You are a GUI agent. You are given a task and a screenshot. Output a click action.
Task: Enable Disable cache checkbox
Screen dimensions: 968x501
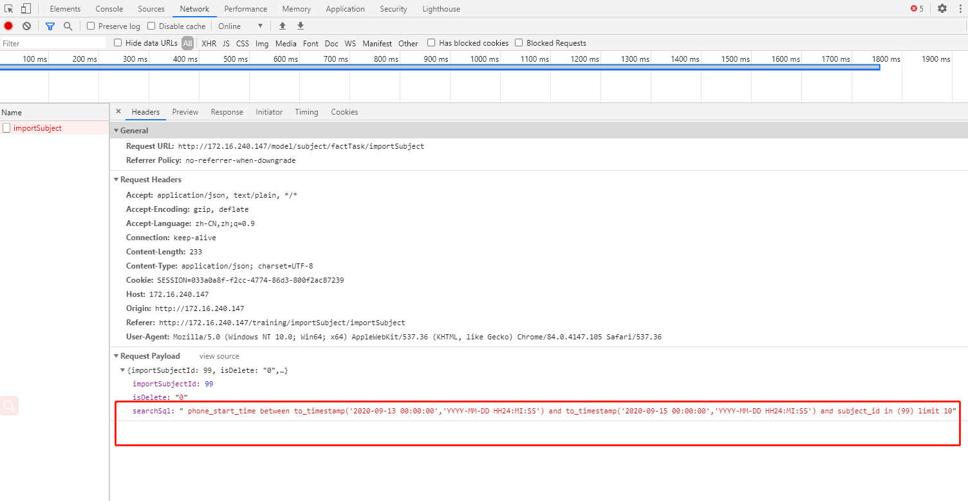(151, 26)
